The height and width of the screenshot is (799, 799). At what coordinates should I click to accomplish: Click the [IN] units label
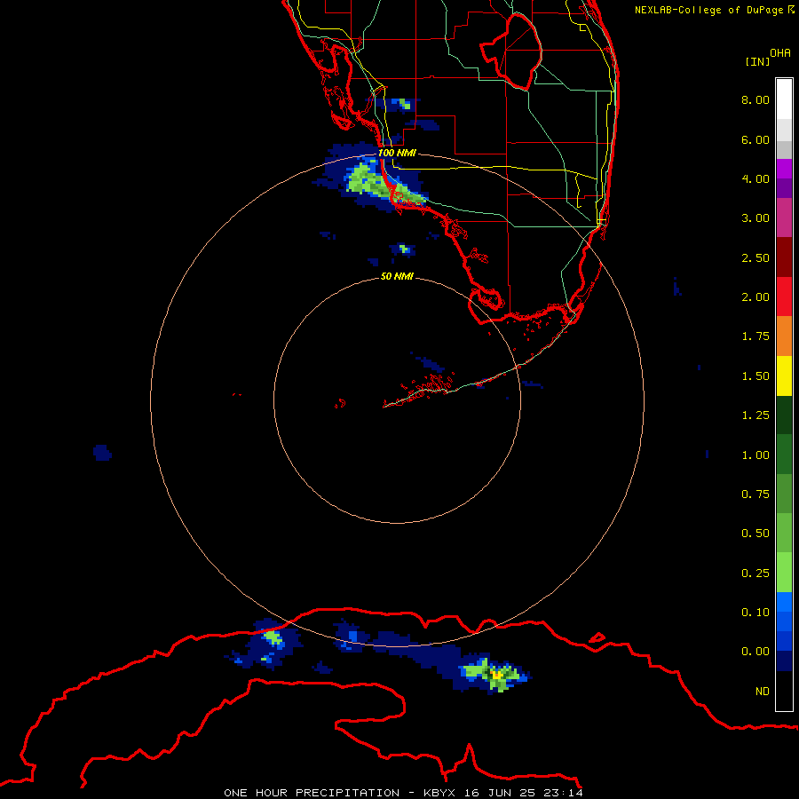[x=757, y=61]
